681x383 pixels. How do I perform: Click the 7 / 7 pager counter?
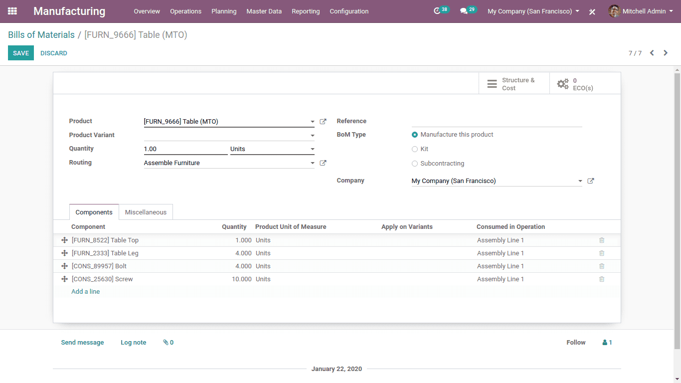(635, 53)
